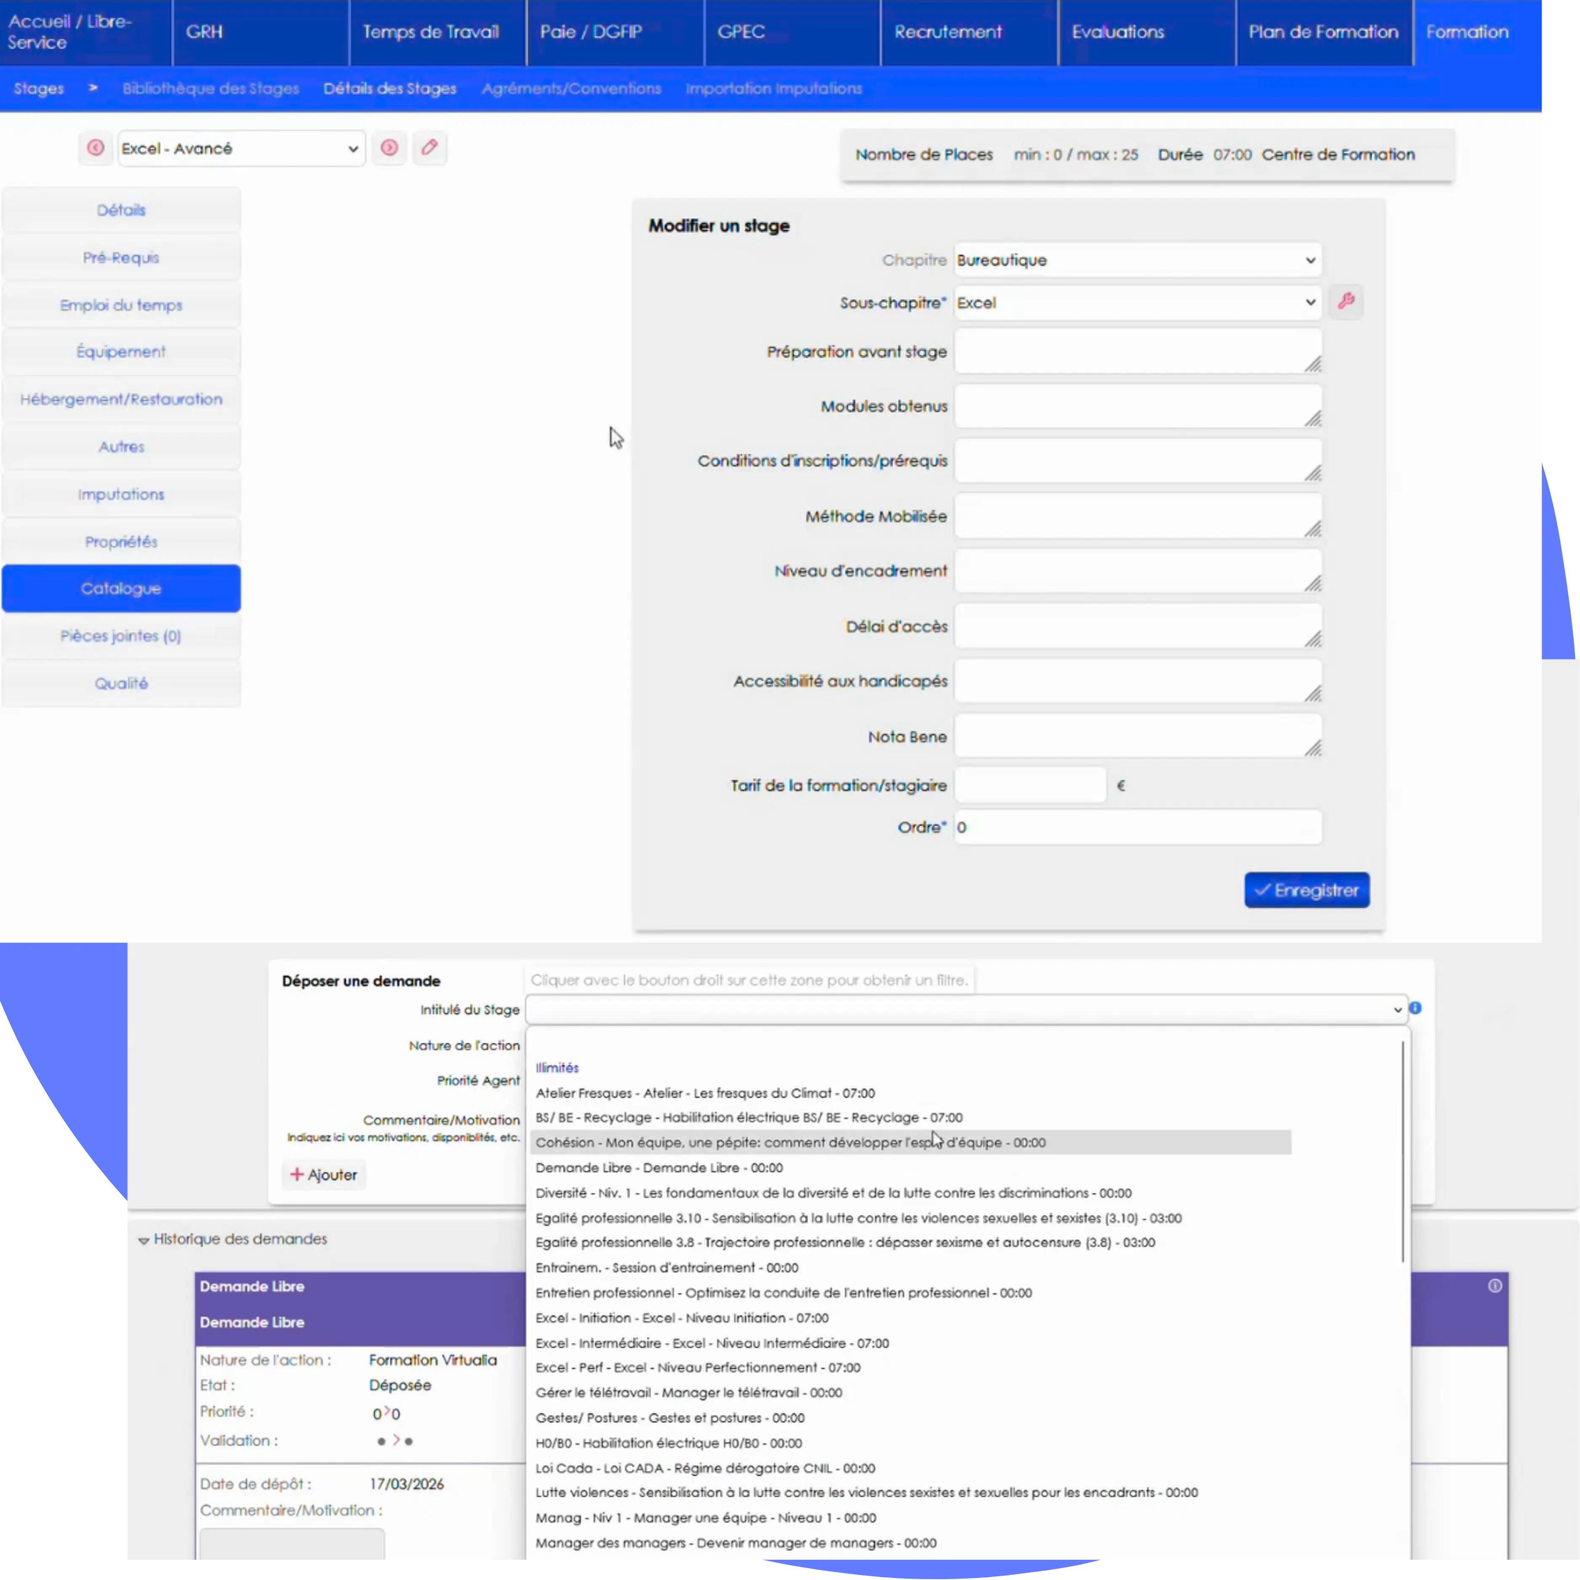The width and height of the screenshot is (1580, 1580).
Task: Select Atelier Fresques - Les fresques du Climat option
Action: 705,1093
